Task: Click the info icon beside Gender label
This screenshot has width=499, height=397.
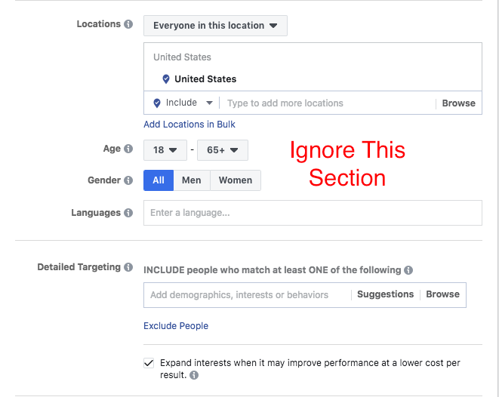Action: point(128,180)
